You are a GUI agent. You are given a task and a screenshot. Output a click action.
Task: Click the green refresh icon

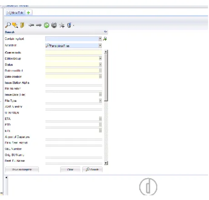46,25
